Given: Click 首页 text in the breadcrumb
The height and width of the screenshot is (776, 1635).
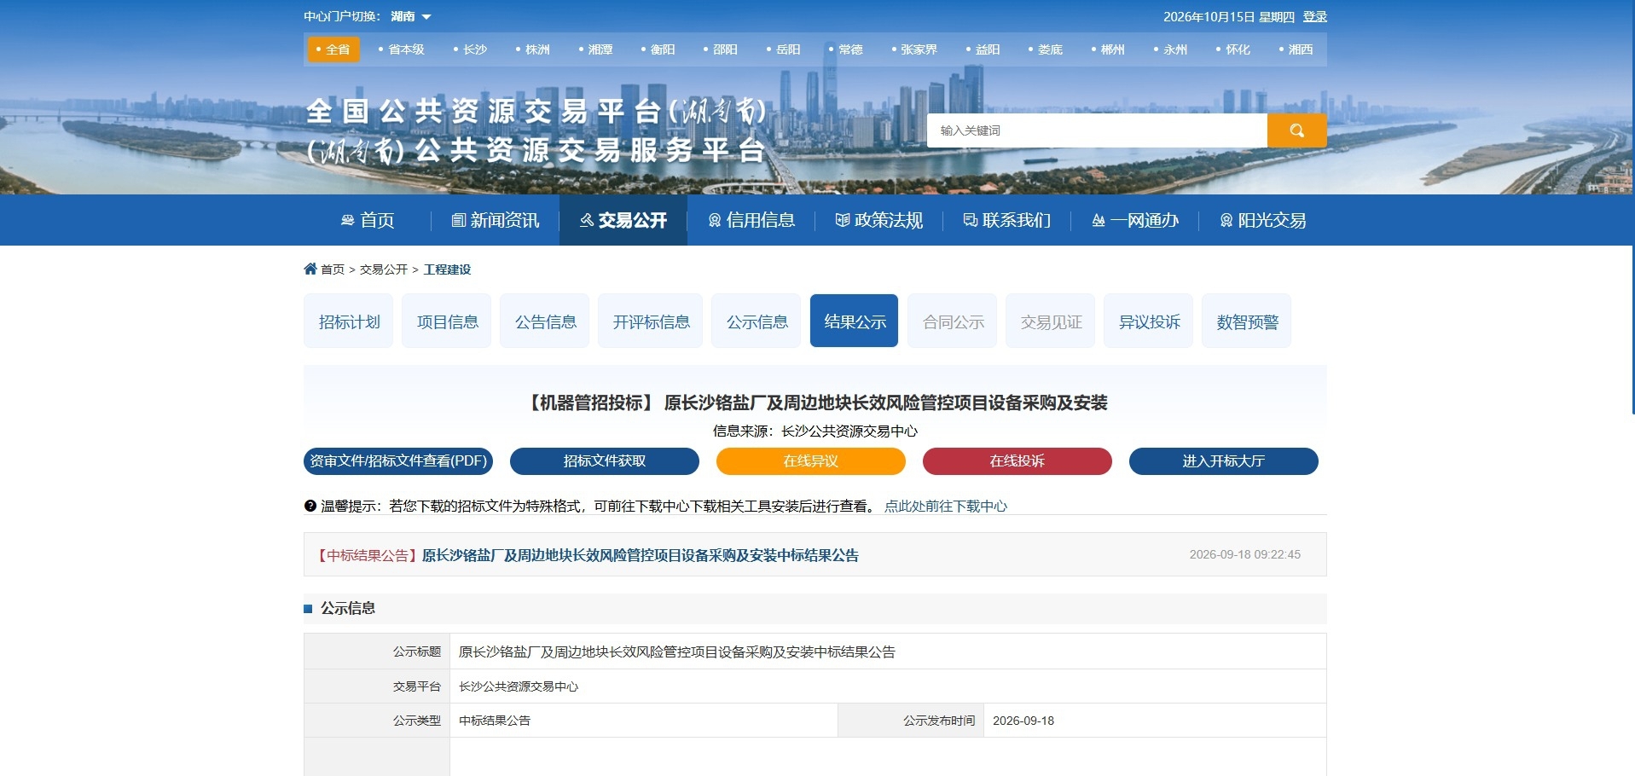Looking at the screenshot, I should [x=333, y=269].
